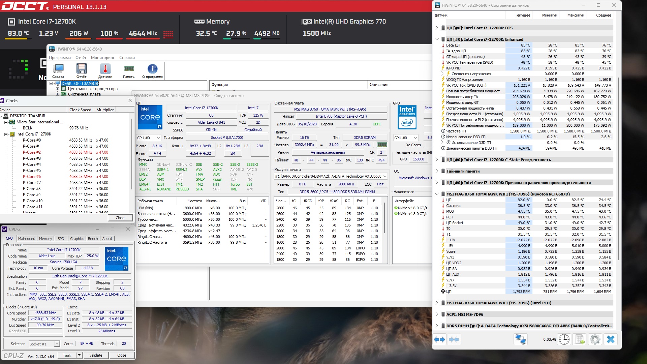647x364 pixels.
Task: Open remote monitoring network computers icon
Action: point(520,339)
